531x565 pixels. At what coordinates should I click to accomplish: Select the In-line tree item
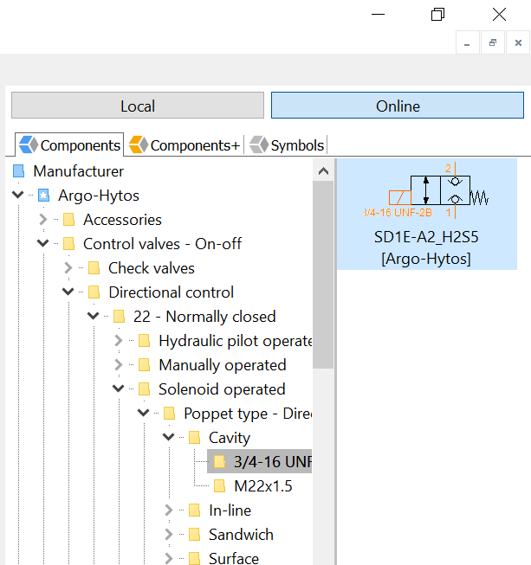[x=230, y=510]
